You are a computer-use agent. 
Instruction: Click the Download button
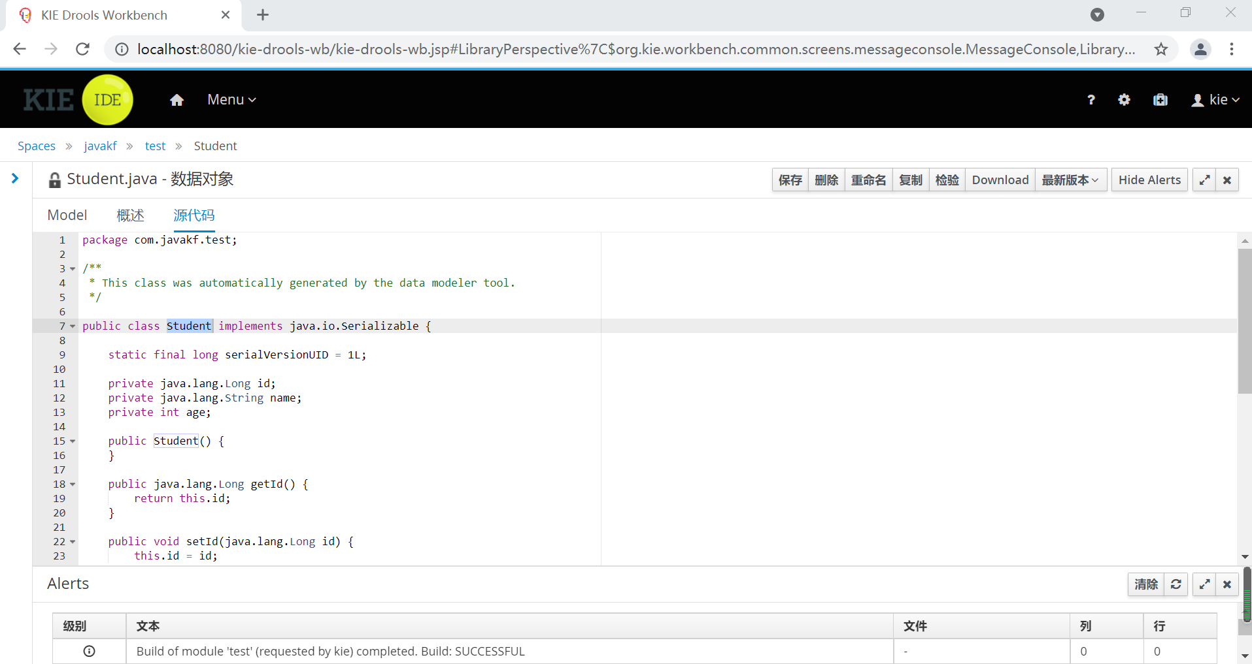pos(1000,180)
